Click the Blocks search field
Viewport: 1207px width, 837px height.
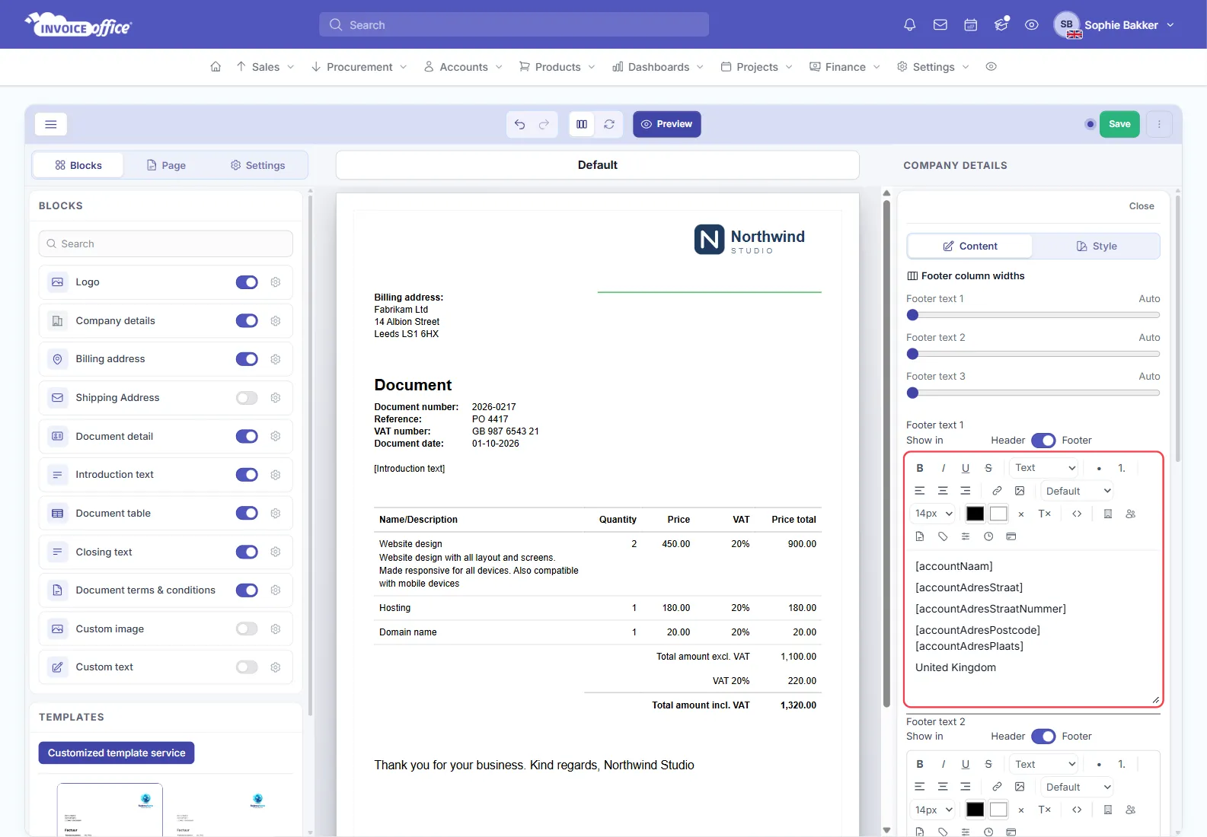166,244
